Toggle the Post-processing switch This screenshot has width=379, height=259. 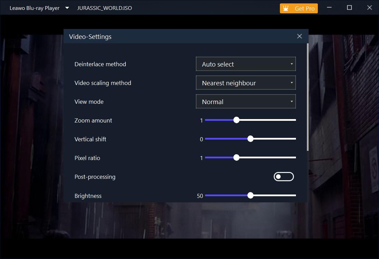point(284,176)
